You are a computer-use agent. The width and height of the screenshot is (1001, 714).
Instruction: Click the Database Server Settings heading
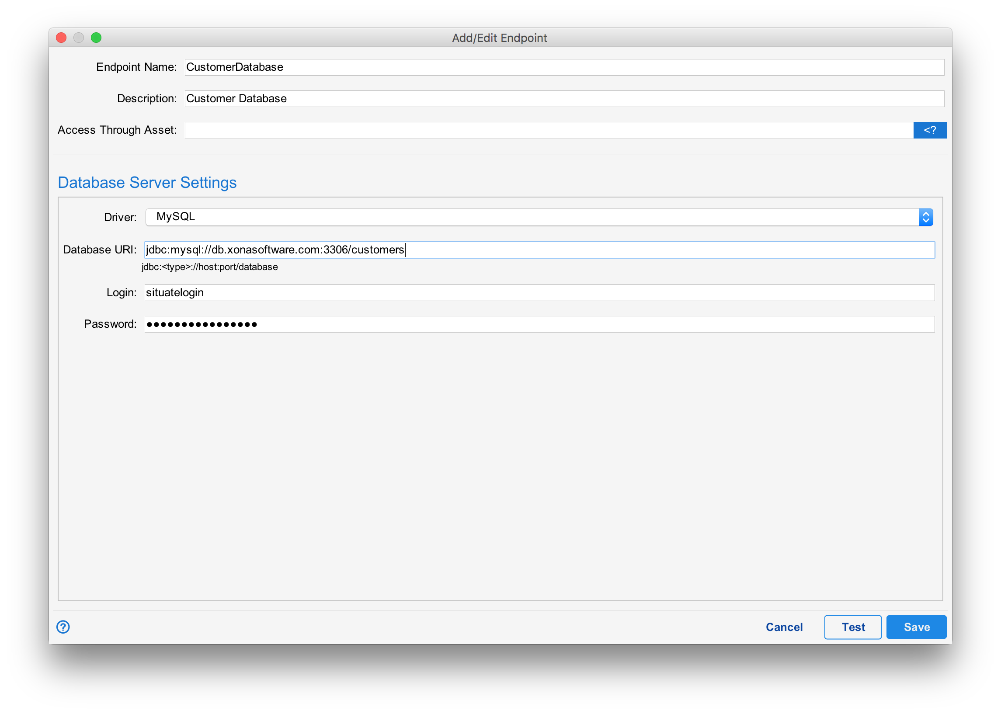pos(147,182)
